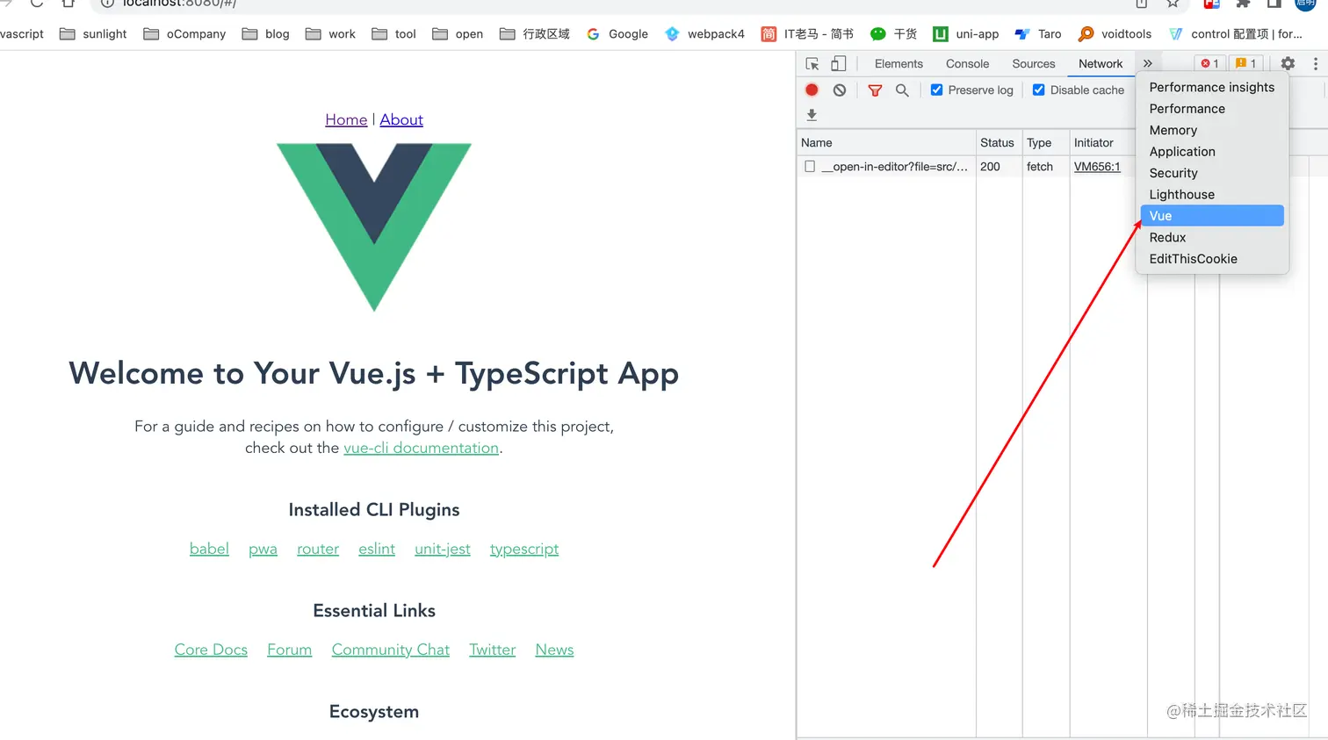Clear the network log
This screenshot has width=1328, height=740.
(x=840, y=90)
